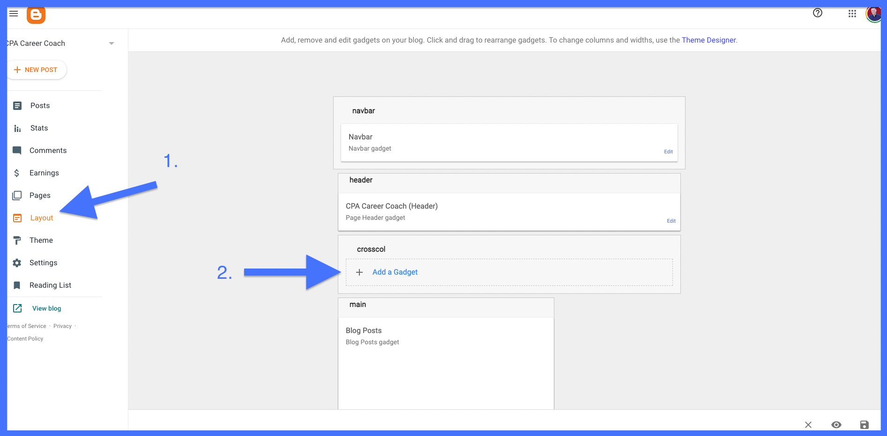Open the Stats section

pyautogui.click(x=17, y=128)
